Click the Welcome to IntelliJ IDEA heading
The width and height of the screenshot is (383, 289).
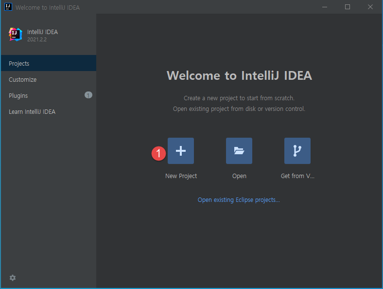[239, 75]
